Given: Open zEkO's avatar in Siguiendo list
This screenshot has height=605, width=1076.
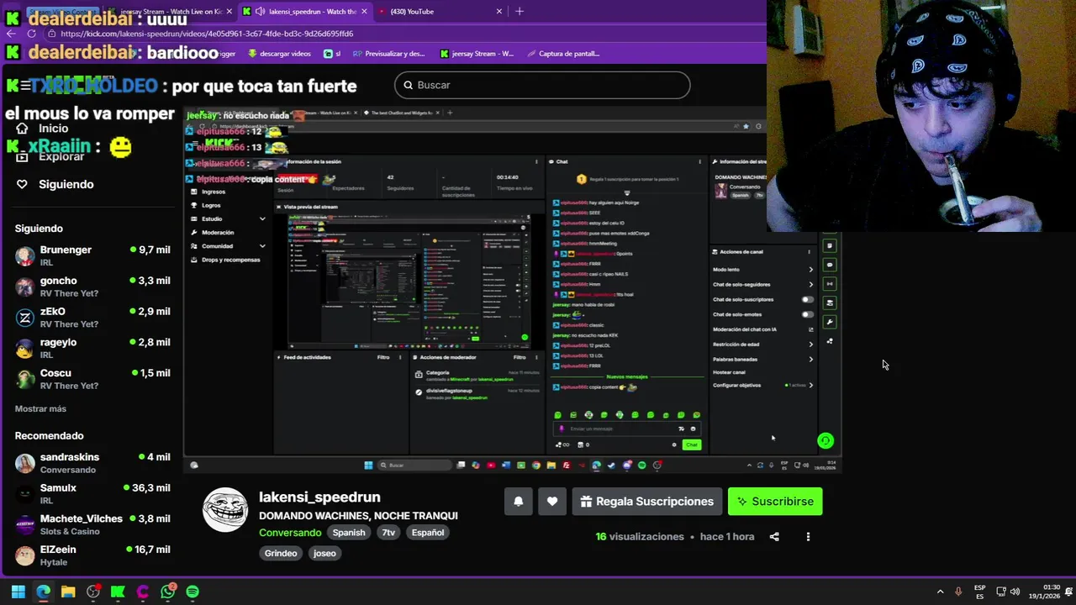Looking at the screenshot, I should pyautogui.click(x=25, y=317).
